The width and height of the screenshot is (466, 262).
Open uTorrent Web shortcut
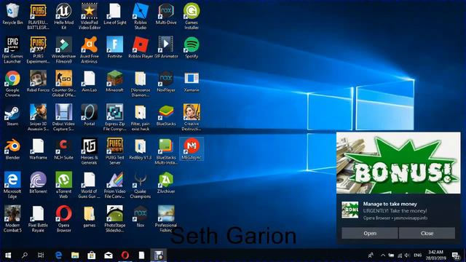click(63, 186)
